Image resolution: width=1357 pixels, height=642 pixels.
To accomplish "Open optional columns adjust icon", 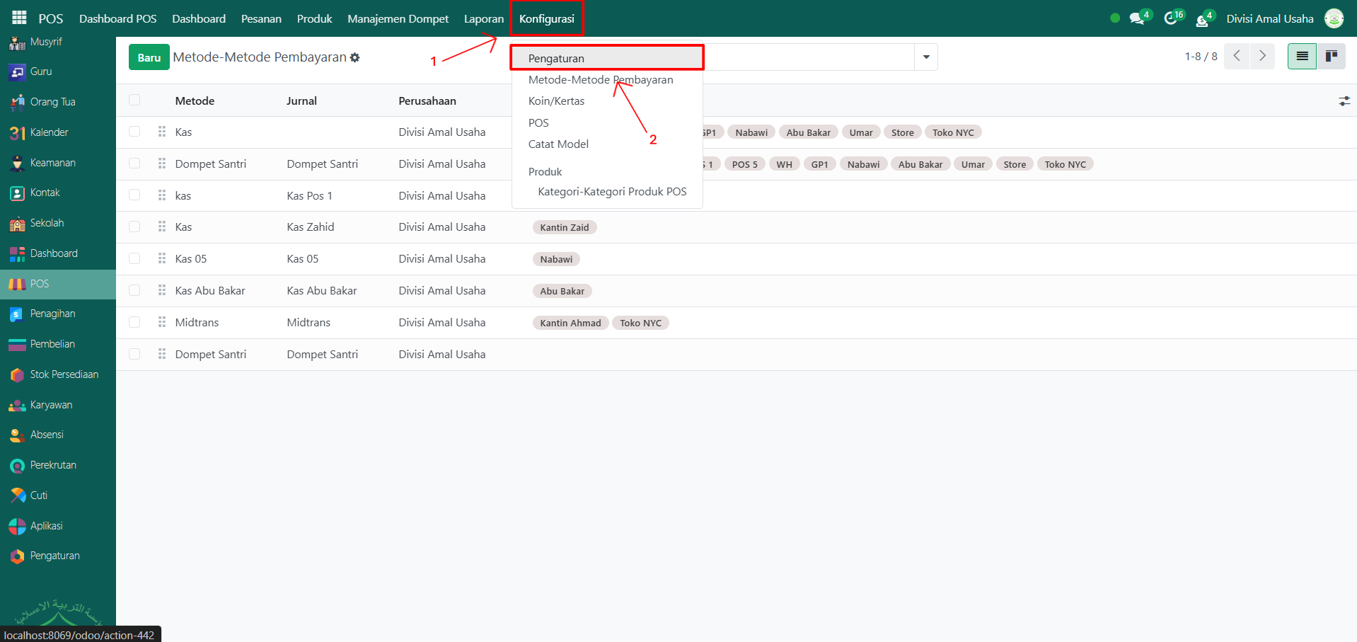I will point(1344,101).
